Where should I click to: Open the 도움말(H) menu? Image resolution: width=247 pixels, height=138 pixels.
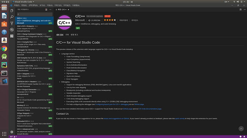pyautogui.click(x=76, y=5)
